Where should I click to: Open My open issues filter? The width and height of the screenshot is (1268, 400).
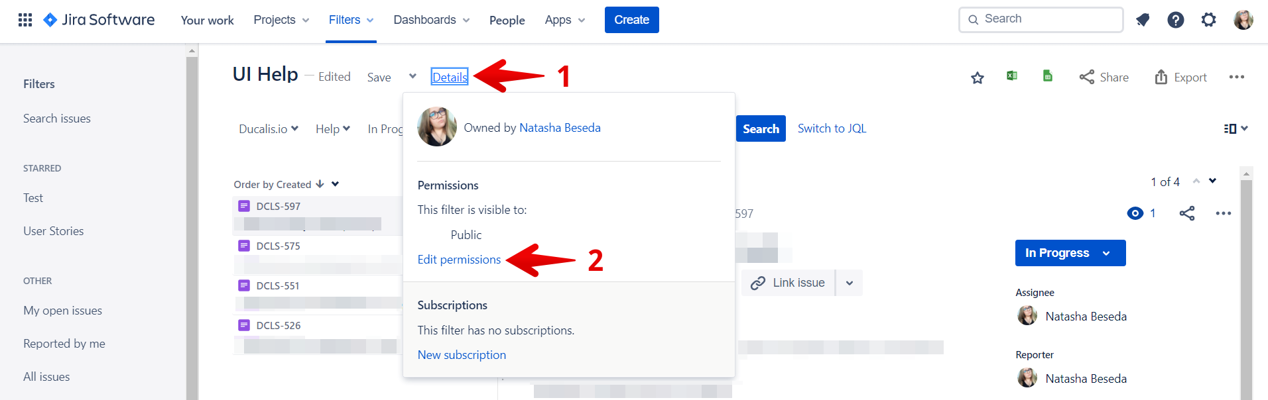click(62, 311)
